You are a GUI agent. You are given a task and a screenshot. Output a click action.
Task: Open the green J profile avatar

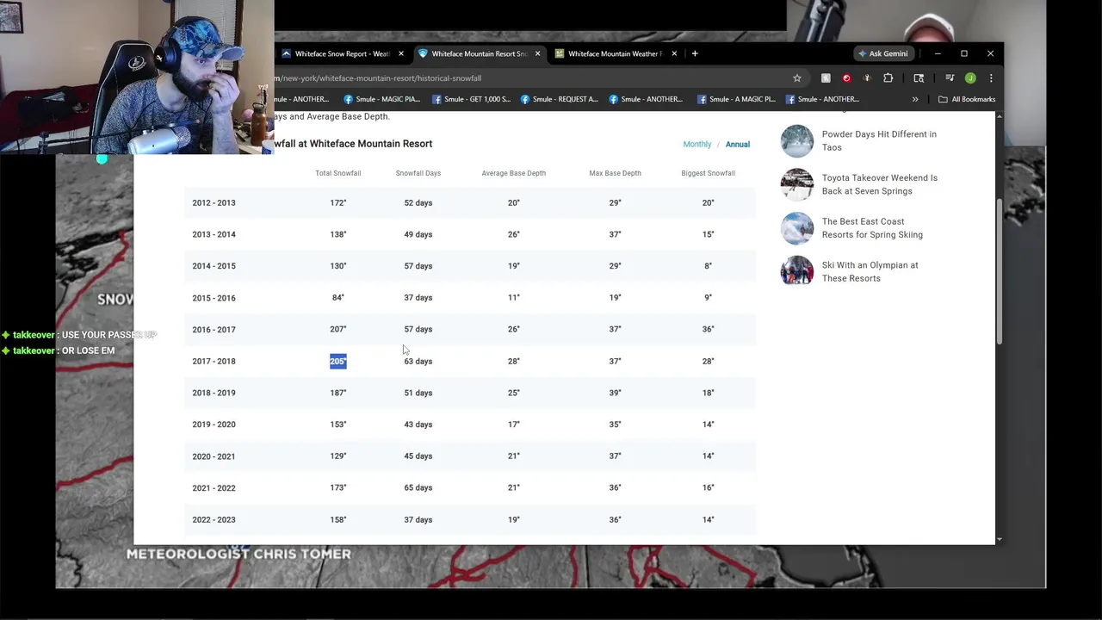(x=970, y=77)
